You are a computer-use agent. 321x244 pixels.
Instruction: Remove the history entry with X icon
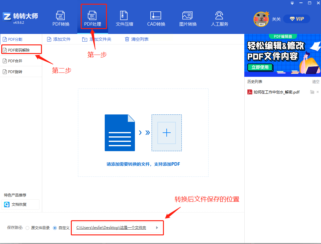pos(318,92)
